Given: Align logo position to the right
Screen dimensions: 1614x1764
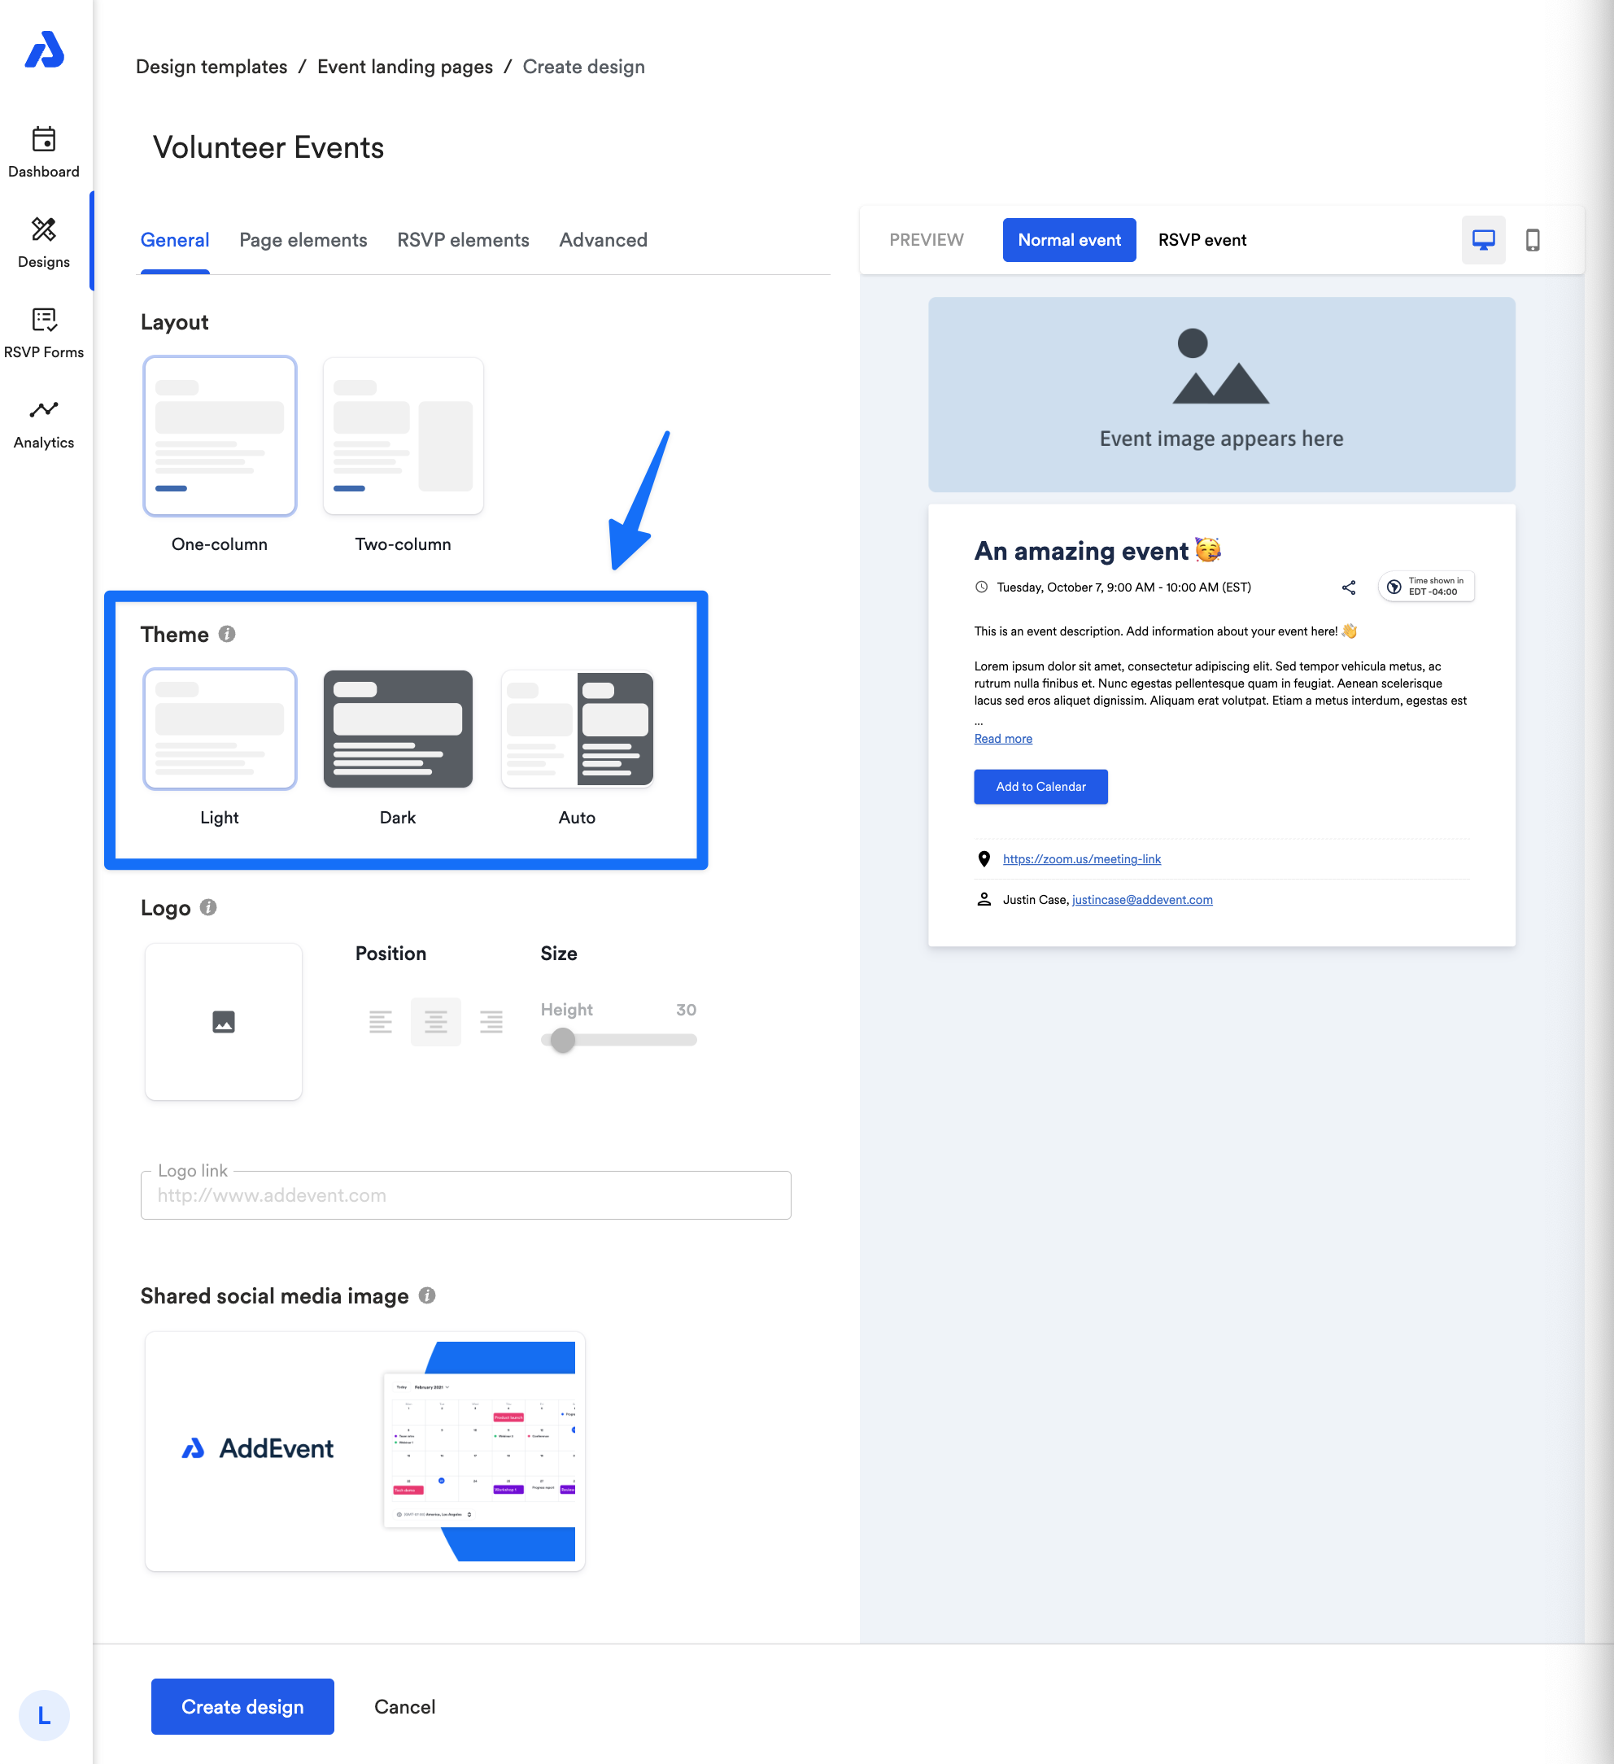Looking at the screenshot, I should click(491, 1021).
